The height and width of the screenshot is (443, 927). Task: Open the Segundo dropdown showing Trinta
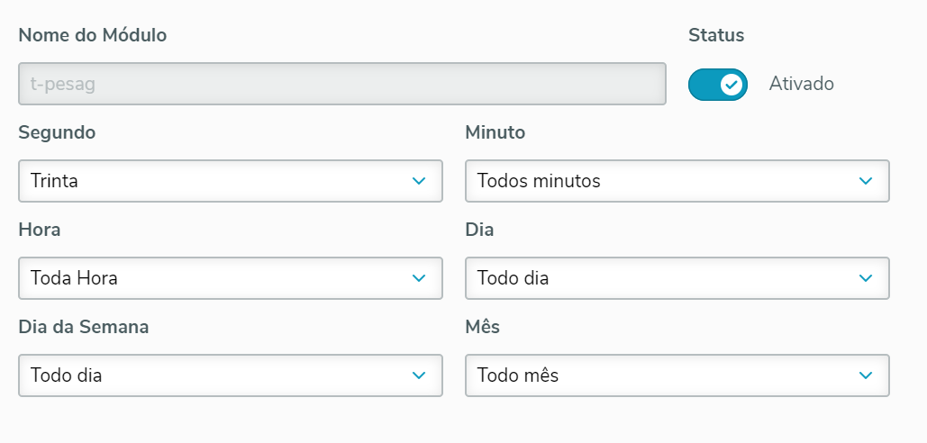[x=230, y=181]
